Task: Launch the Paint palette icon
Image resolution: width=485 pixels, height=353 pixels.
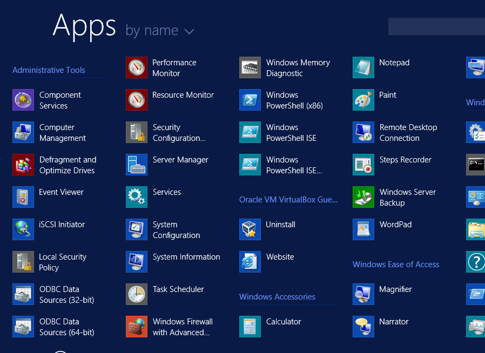Action: point(363,100)
